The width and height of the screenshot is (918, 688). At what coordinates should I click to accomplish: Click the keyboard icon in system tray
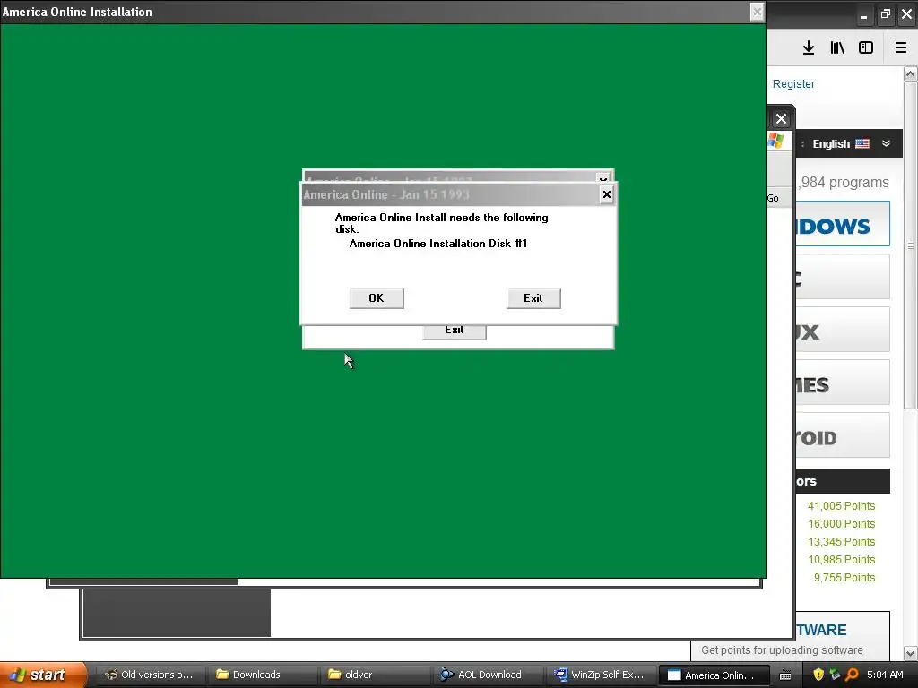785,675
